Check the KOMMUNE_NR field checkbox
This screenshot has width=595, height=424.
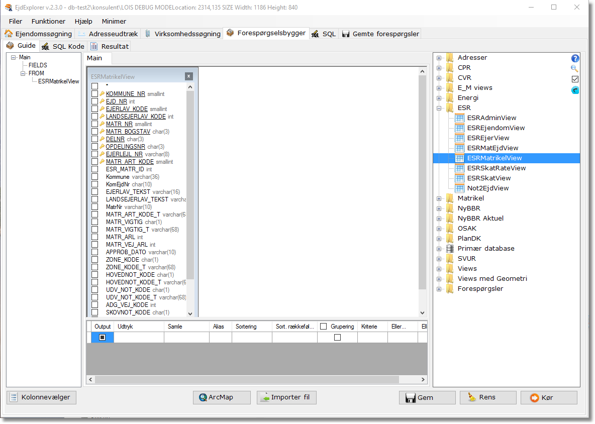point(94,94)
